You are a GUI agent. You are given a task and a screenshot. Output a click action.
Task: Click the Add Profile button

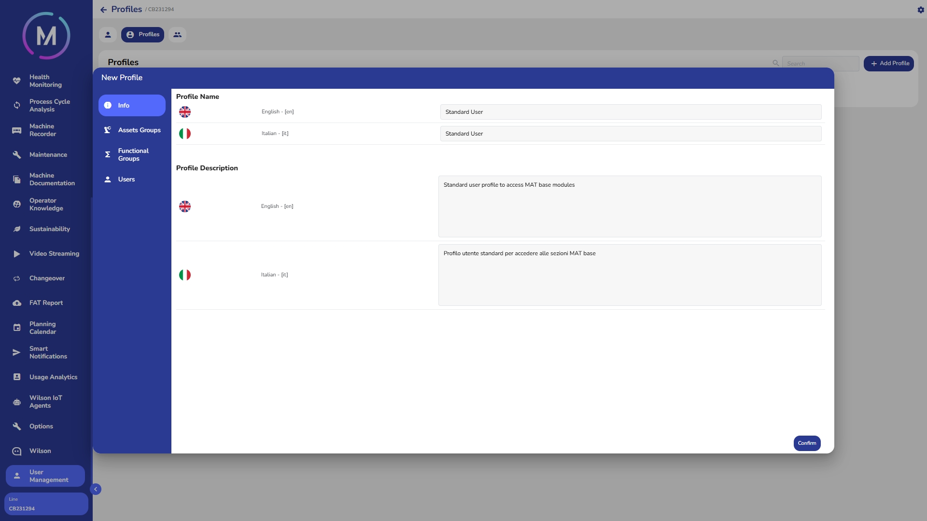point(888,64)
